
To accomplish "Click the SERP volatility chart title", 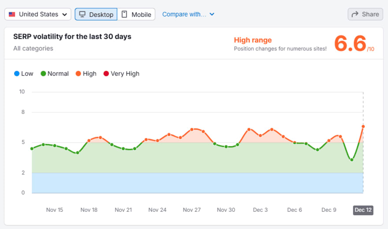I will (72, 37).
